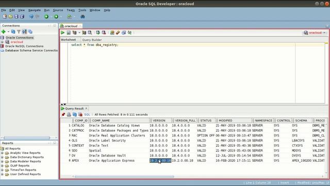Open the Navigate menu
The height and width of the screenshot is (186, 330).
[x=35, y=10]
